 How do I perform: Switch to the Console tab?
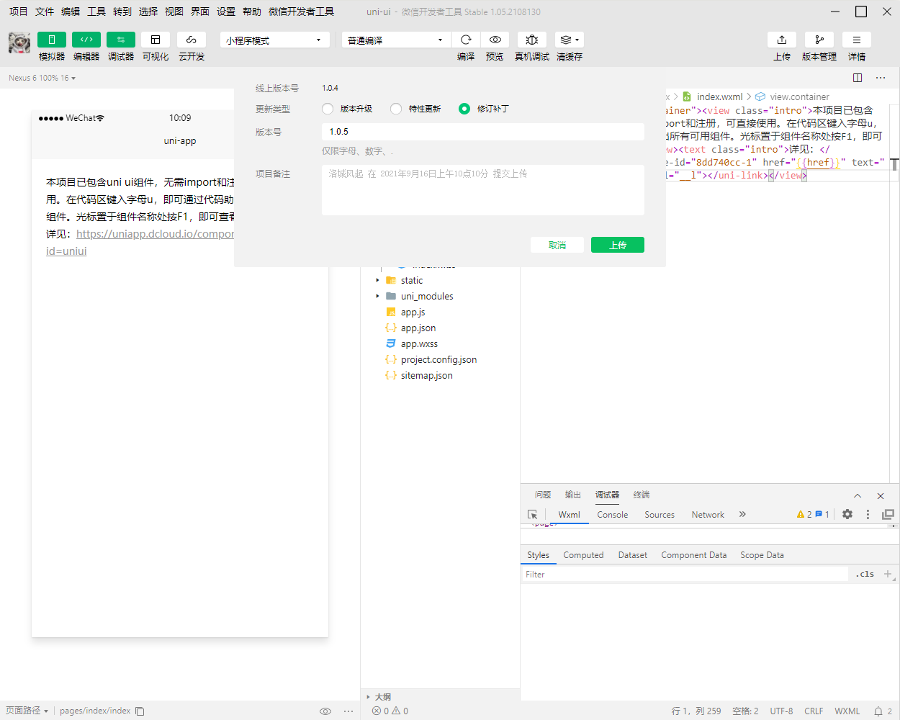613,515
